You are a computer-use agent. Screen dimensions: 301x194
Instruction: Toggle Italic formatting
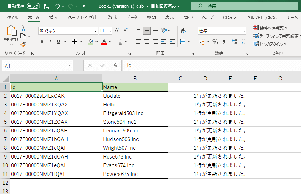pos(50,42)
